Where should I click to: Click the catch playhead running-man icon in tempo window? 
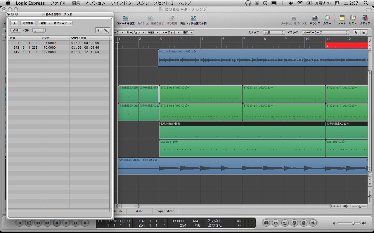click(x=14, y=23)
